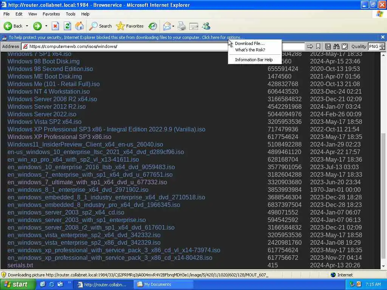Viewport: 387px width, 290px height.
Task: Launch Messenger from the toolbar icon
Action: pyautogui.click(x=206, y=26)
